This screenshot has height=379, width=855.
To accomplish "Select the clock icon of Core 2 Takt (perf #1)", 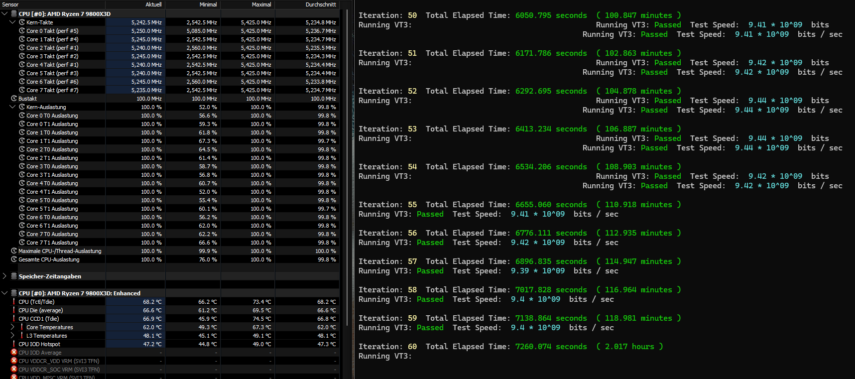I will click(22, 48).
